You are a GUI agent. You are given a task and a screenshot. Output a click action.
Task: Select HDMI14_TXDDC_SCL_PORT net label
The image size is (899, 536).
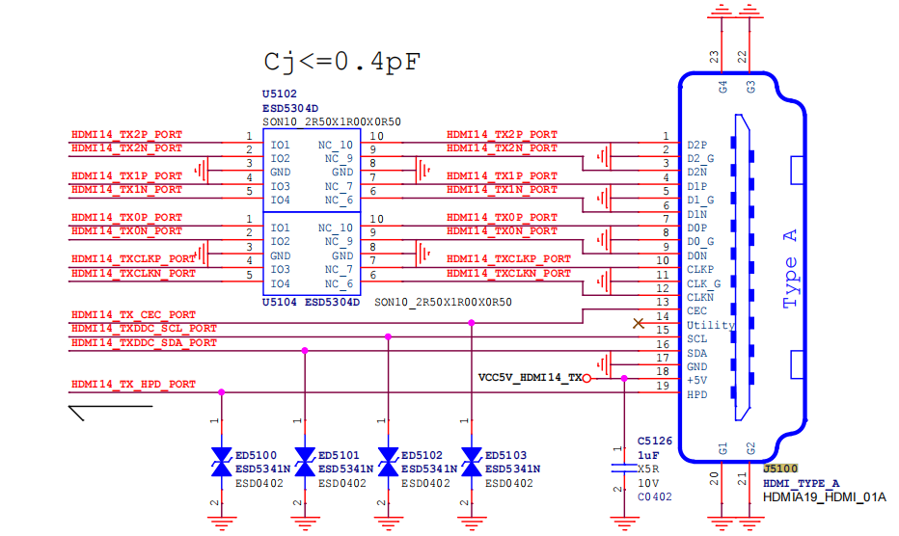pos(144,329)
